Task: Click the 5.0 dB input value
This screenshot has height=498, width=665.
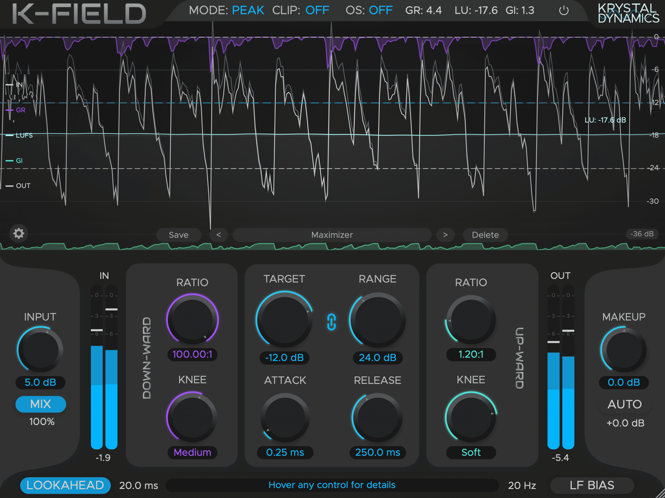Action: click(x=40, y=382)
